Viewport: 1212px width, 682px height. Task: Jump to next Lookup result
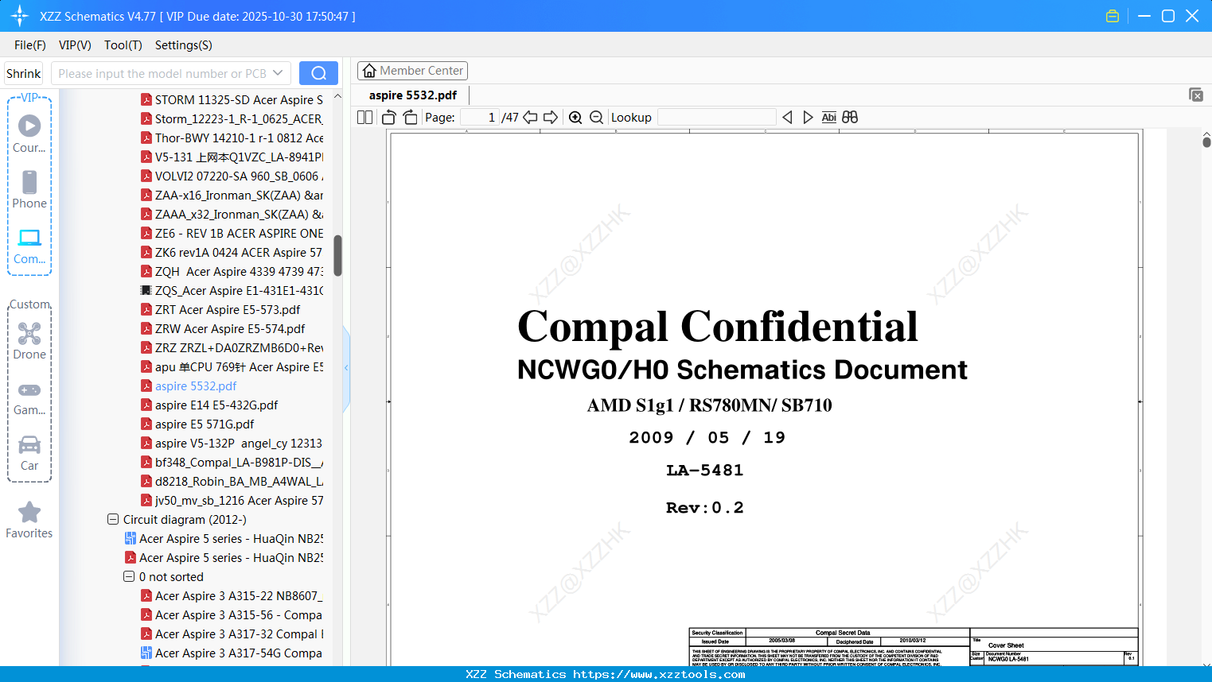click(x=808, y=118)
